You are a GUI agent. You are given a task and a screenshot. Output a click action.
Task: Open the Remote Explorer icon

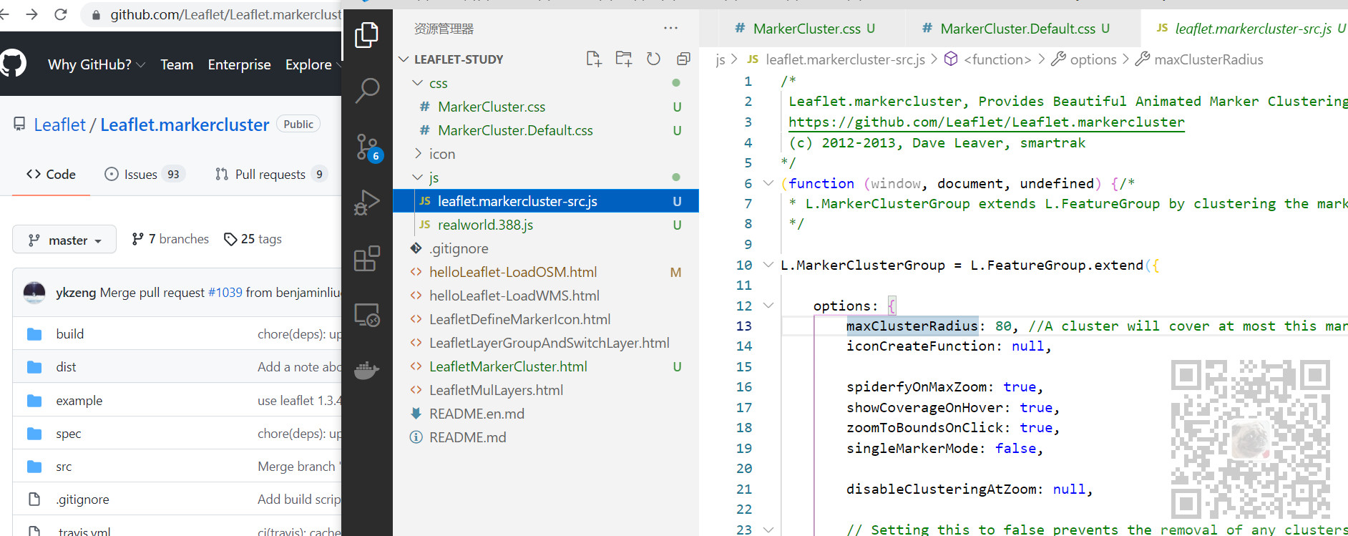pos(366,314)
